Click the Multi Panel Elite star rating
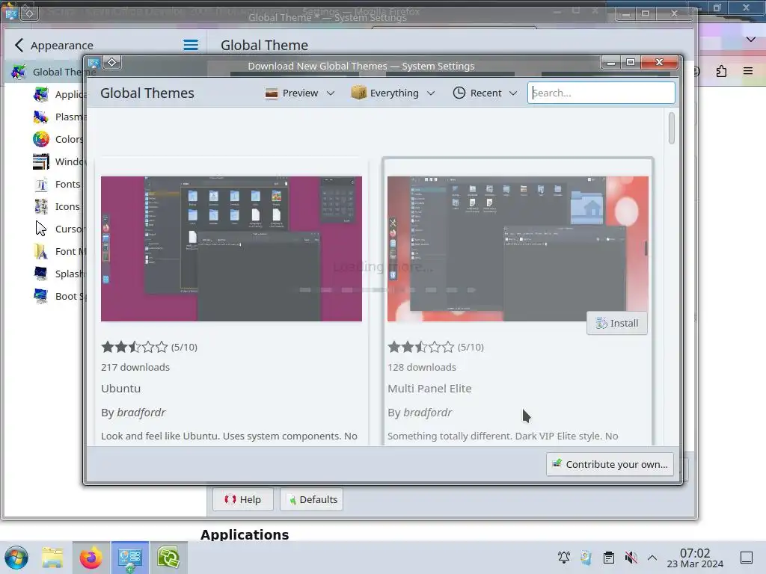 420,347
